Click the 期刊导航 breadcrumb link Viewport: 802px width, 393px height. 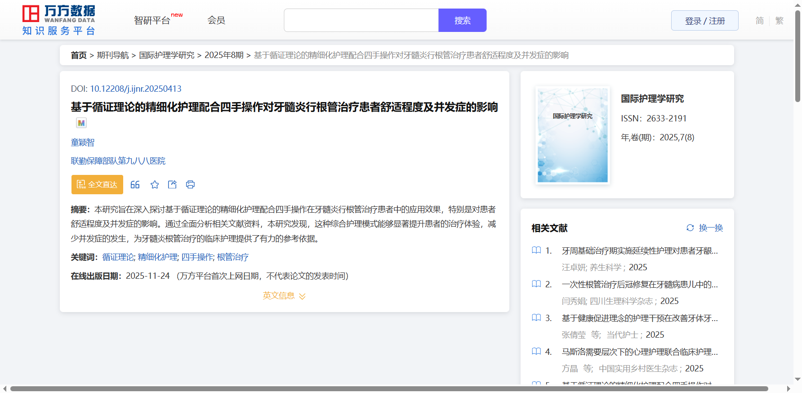pos(113,55)
